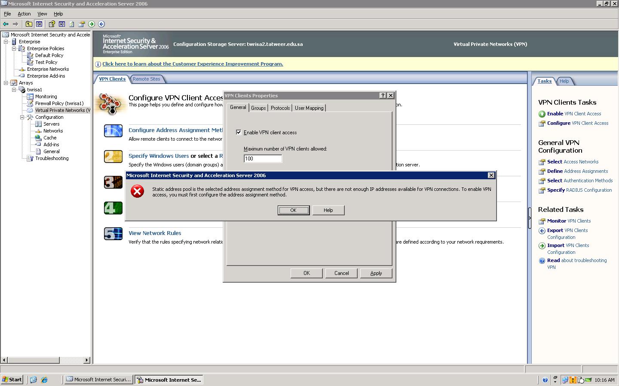This screenshot has width=619, height=386.
Task: Open the Protocols tab in VPN Clients Properties
Action: (280, 108)
